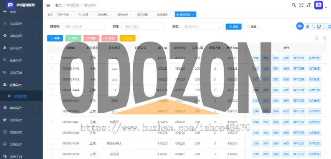The image size is (331, 159).
Task: Expand the 系统监控 sidebar menu chevron
Action: (x=37, y=144)
